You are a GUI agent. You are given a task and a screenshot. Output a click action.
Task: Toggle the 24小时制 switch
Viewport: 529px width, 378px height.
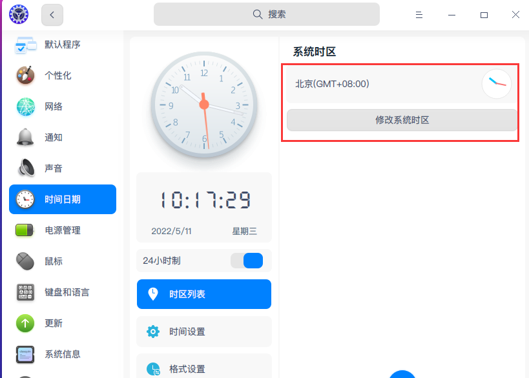point(247,261)
